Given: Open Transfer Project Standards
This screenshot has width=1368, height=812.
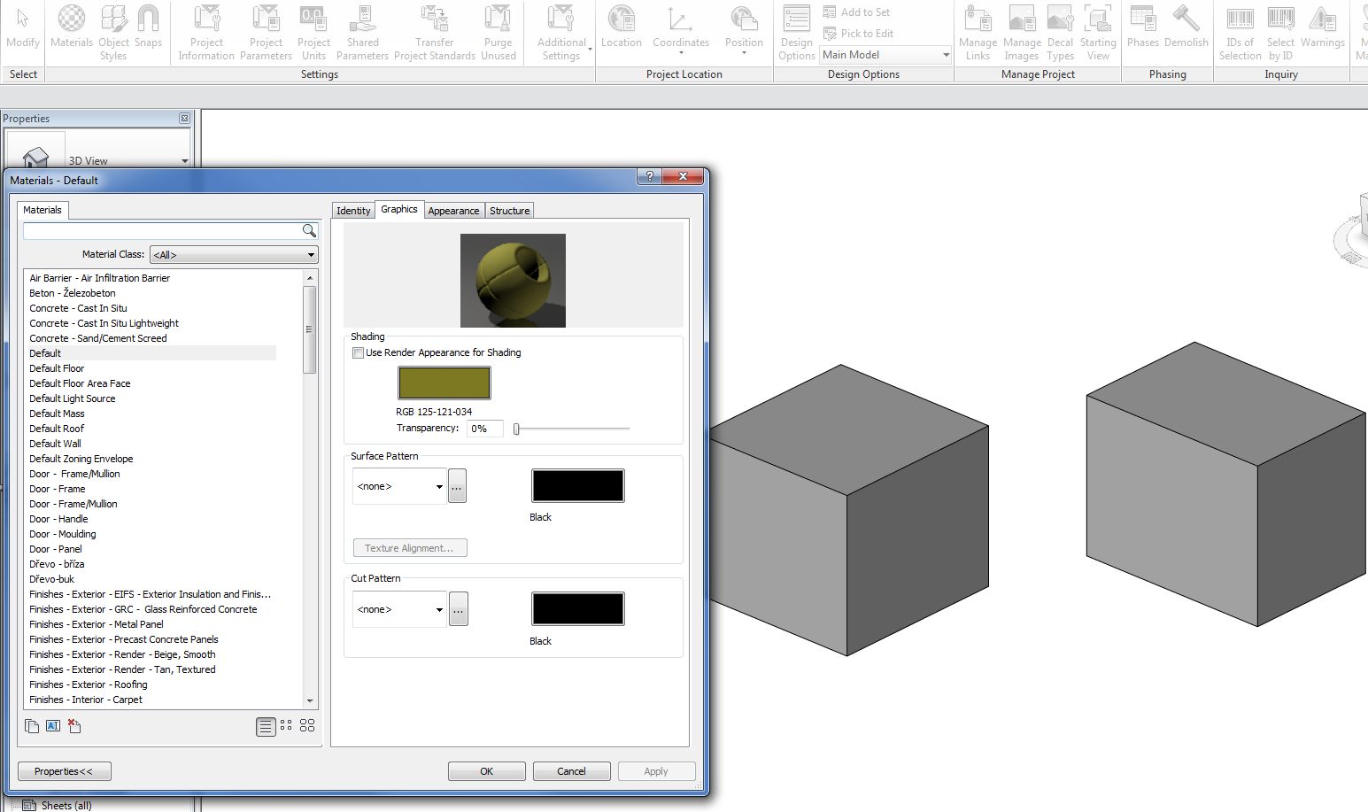Looking at the screenshot, I should (434, 32).
